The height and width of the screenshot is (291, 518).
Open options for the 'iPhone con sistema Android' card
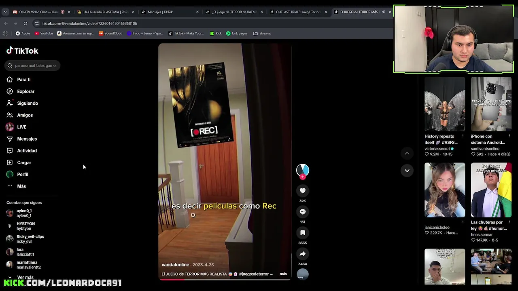click(x=509, y=136)
